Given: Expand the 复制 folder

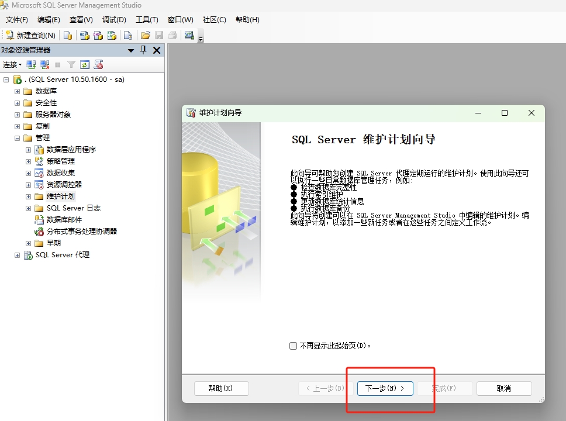Looking at the screenshot, I should coord(17,126).
